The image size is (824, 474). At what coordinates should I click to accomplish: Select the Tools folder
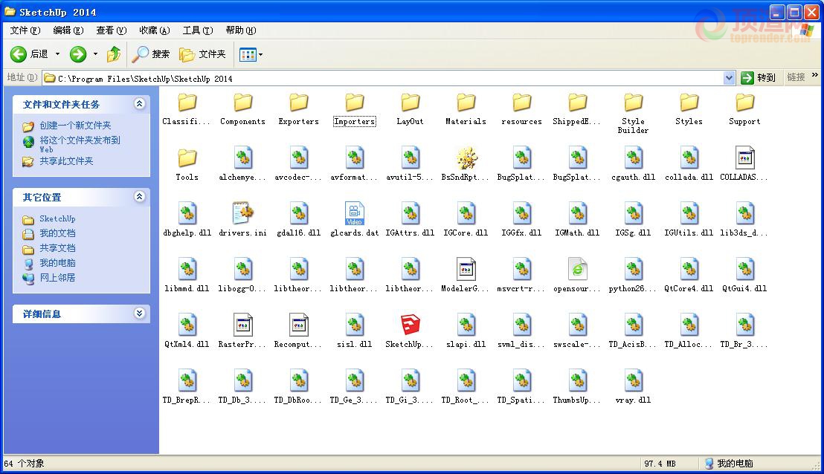click(x=187, y=166)
